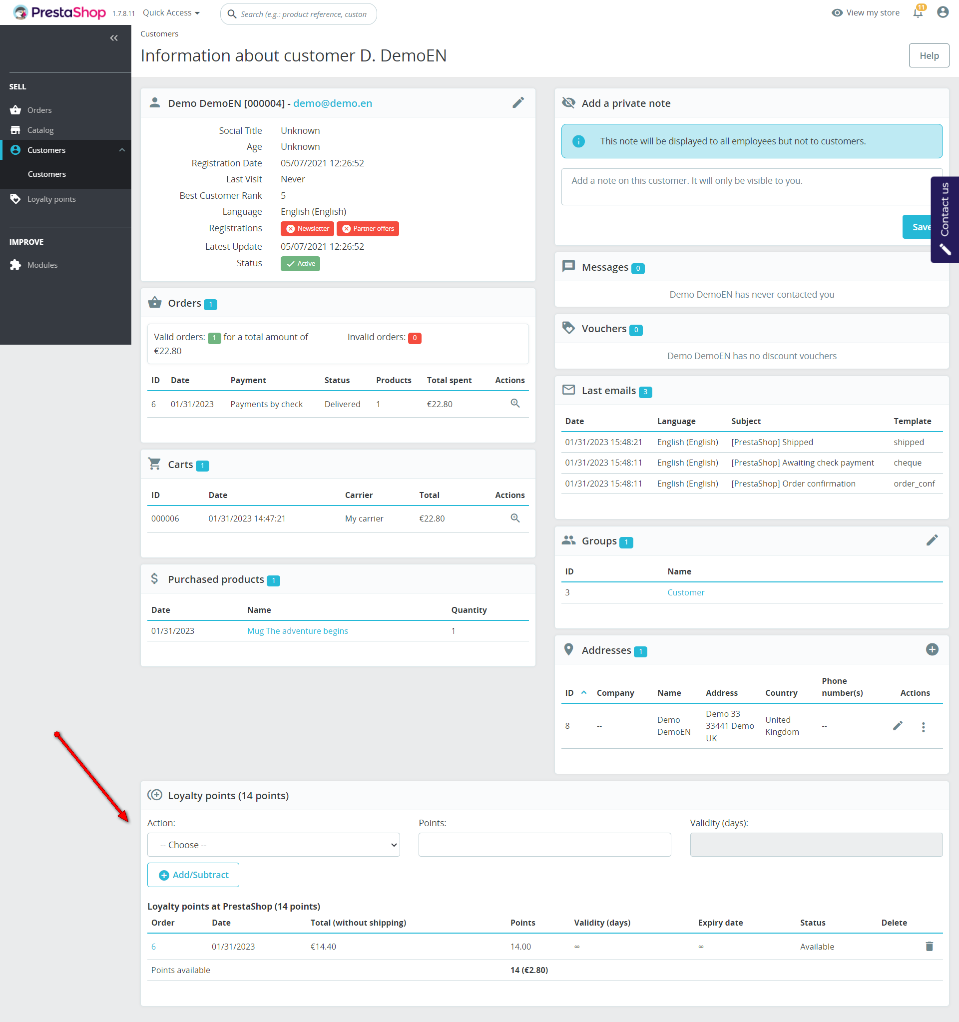Collapse the sidebar navigation menu
Image resolution: width=959 pixels, height=1022 pixels.
tap(113, 38)
